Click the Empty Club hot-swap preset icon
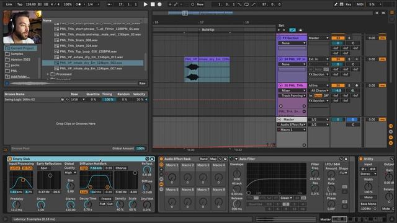Image resolution: width=397 pixels, height=223 pixels. click(x=147, y=159)
